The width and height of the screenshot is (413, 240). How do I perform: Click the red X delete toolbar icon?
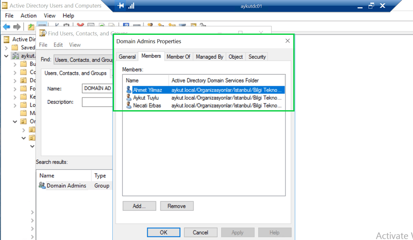tap(80, 27)
